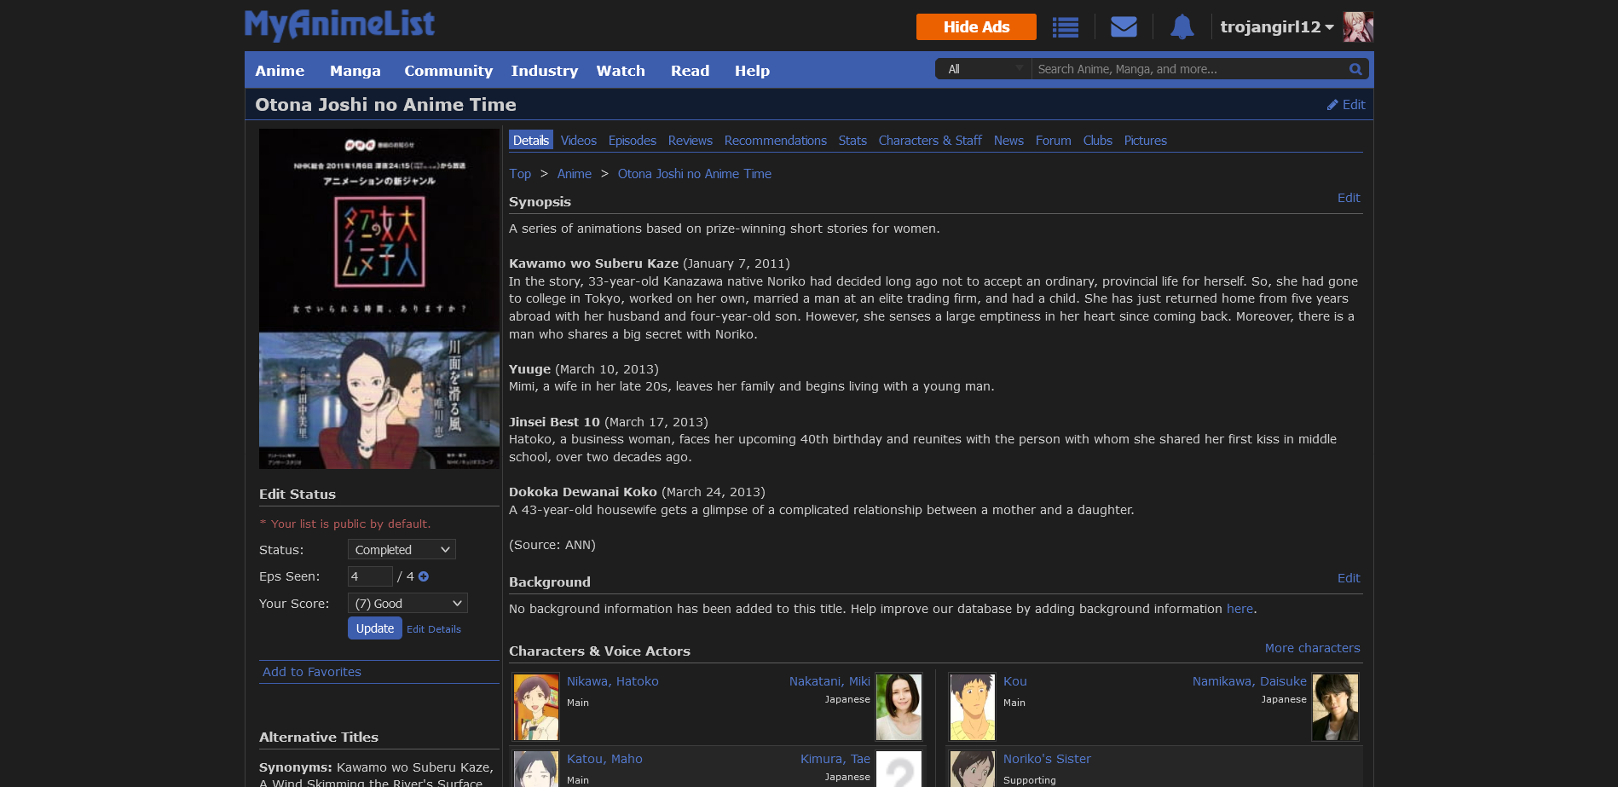Open the anime list icon in header
The width and height of the screenshot is (1618, 787).
point(1065,27)
